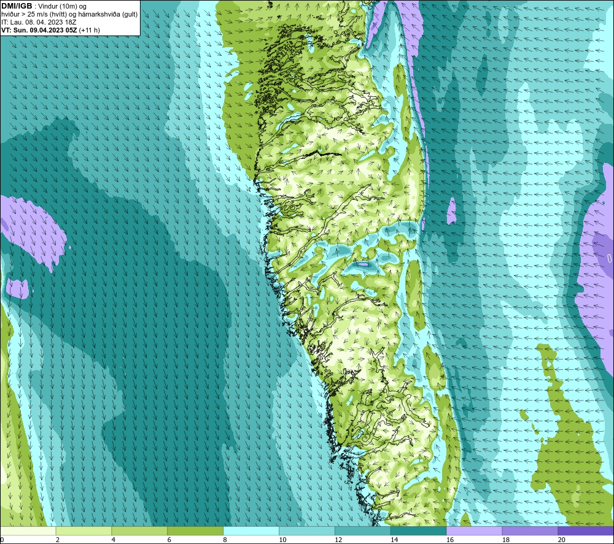Image resolution: width=614 pixels, height=544 pixels.
Task: Click the 8-10 m/s pale cyan legend swatch
Action: click(251, 531)
